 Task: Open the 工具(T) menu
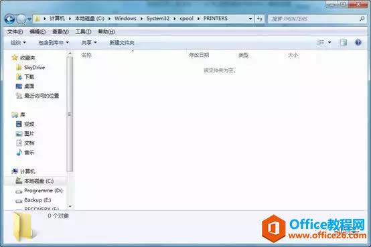(83, 31)
